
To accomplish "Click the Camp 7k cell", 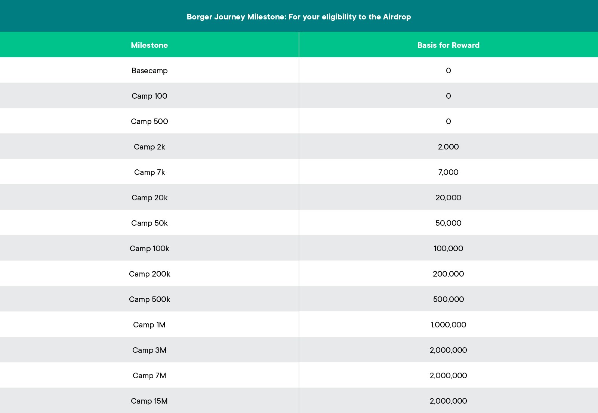I will (x=149, y=172).
